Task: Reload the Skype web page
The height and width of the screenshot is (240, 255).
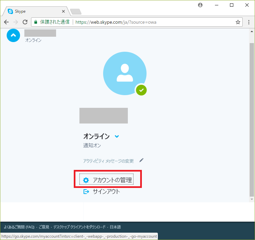Action: [x=25, y=22]
